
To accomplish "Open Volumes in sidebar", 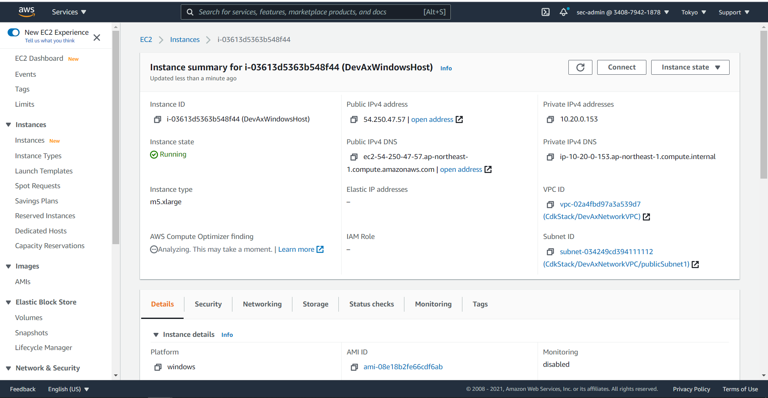I will pyautogui.click(x=29, y=318).
